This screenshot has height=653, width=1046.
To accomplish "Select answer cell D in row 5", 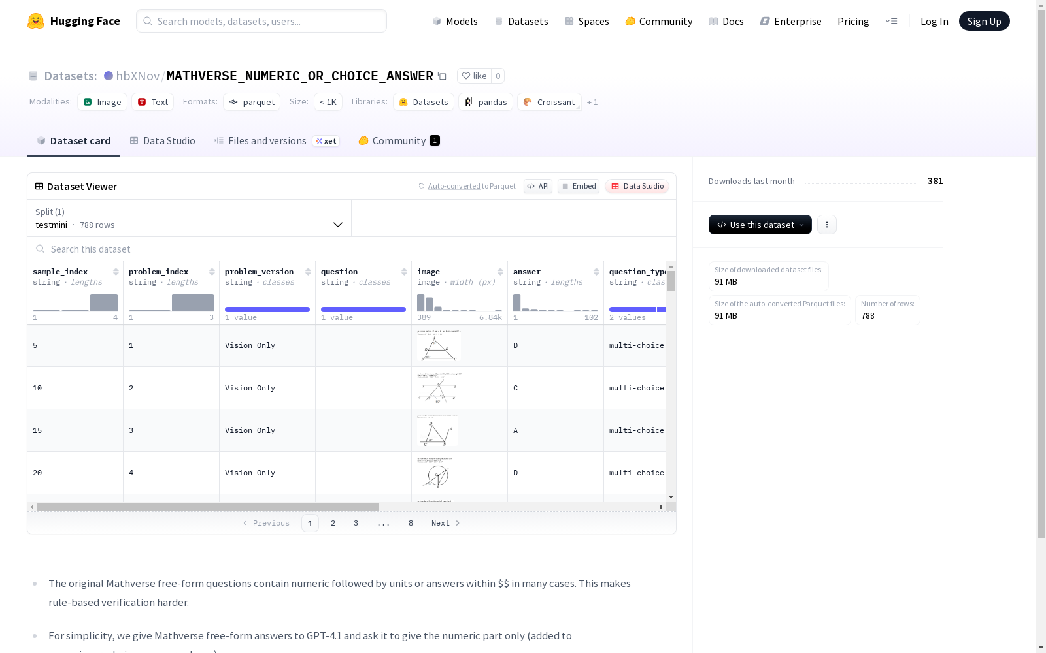I will [556, 345].
